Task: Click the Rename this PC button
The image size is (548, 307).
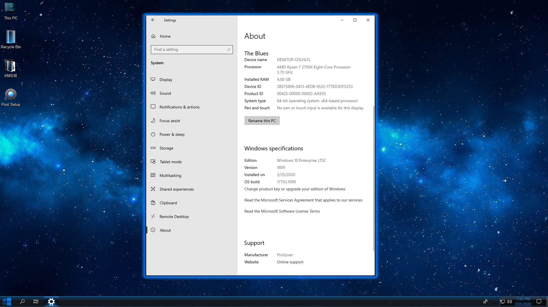Action: 262,121
